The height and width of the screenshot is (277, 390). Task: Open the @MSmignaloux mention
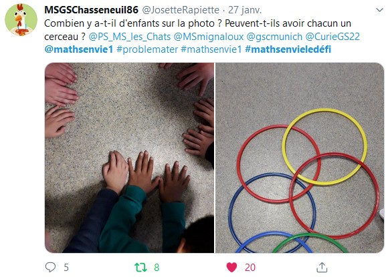(209, 37)
